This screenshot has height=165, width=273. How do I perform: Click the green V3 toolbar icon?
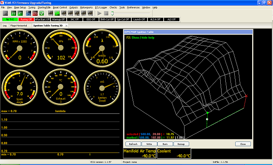pos(14,13)
